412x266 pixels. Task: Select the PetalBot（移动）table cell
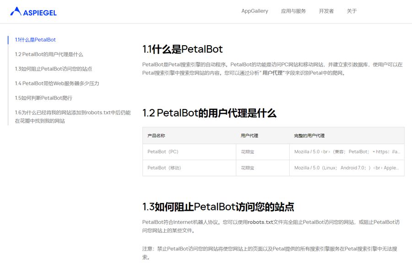coord(164,168)
